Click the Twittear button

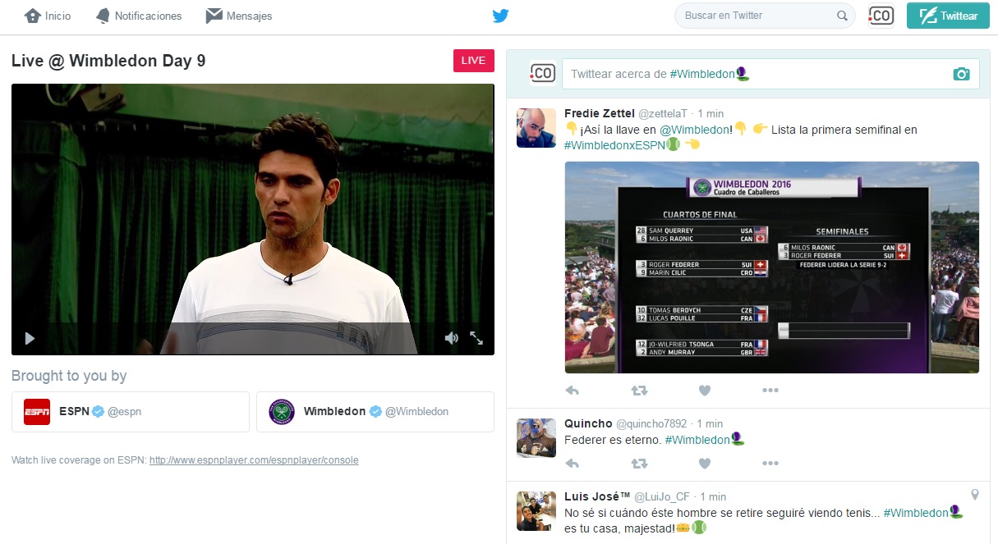point(949,16)
